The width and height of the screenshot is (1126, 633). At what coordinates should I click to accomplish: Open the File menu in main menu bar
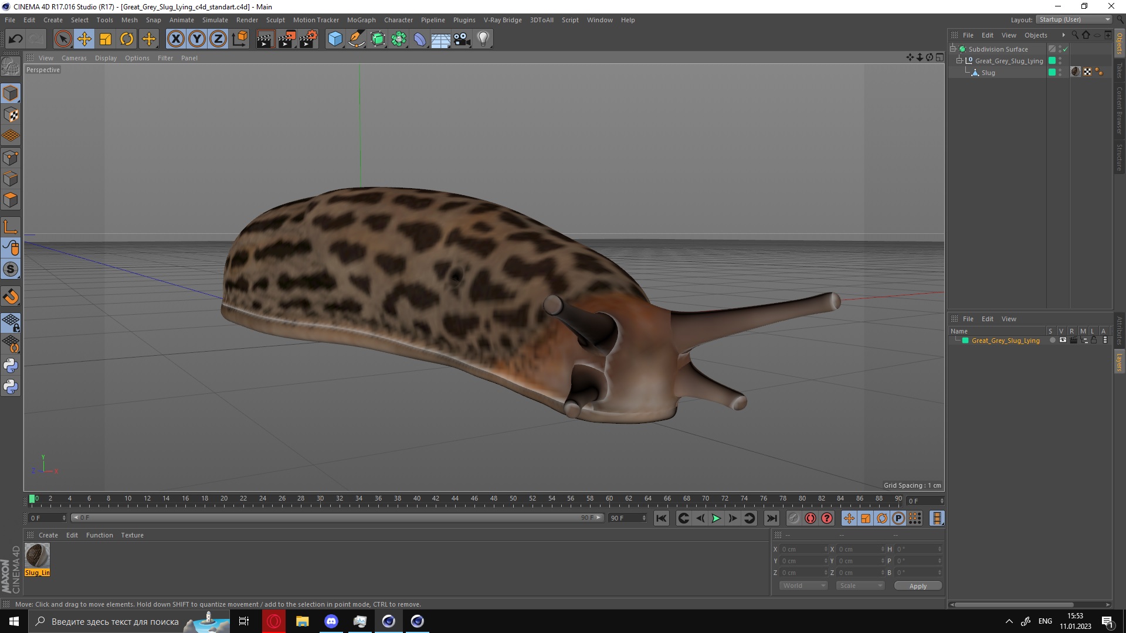click(x=10, y=20)
